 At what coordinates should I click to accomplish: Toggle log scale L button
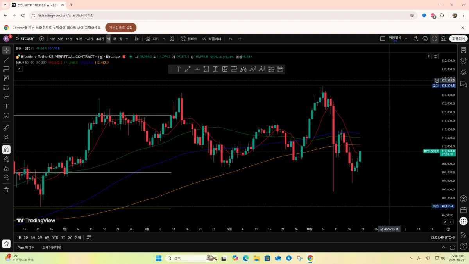(x=451, y=222)
